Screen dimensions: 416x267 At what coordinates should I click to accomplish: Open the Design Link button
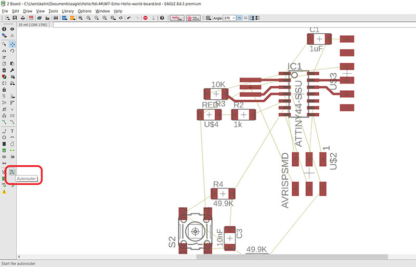(x=177, y=18)
